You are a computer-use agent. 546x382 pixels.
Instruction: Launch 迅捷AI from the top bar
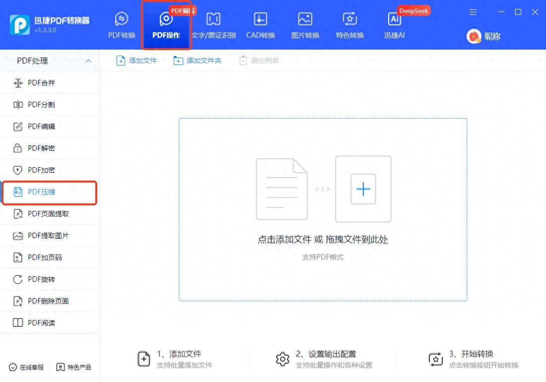coord(395,20)
